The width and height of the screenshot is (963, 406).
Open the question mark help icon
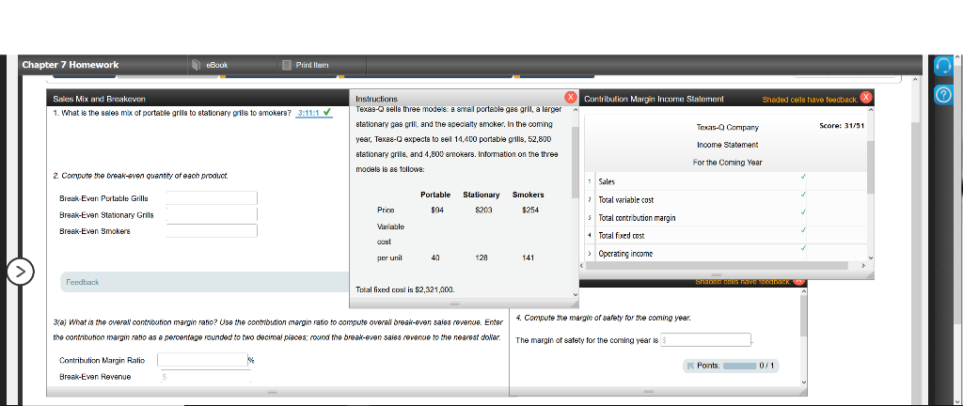point(942,94)
